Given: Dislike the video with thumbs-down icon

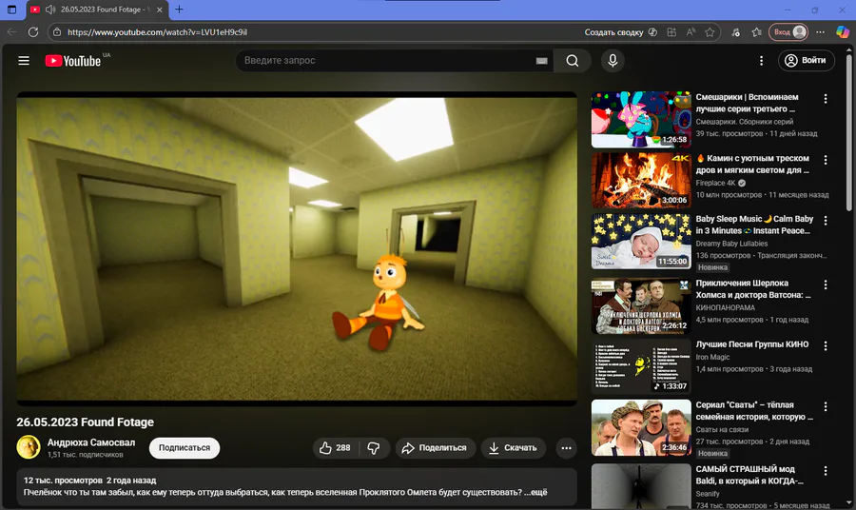Looking at the screenshot, I should click(x=374, y=448).
